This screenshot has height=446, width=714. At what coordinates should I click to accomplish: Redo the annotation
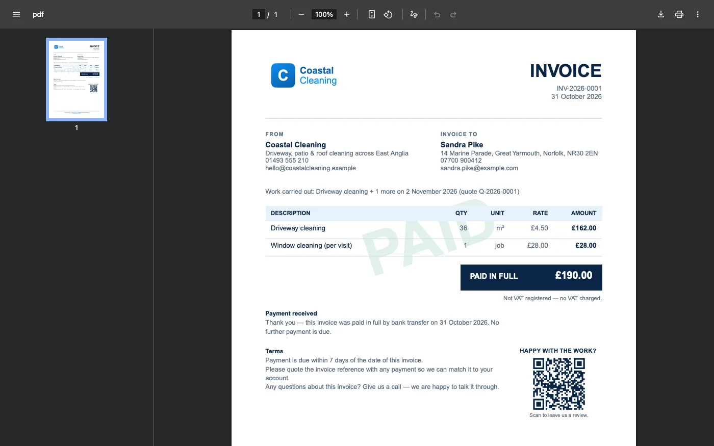(x=453, y=14)
